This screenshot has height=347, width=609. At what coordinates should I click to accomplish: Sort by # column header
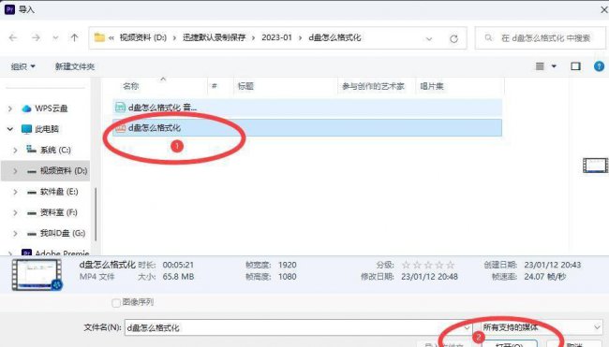pyautogui.click(x=215, y=86)
